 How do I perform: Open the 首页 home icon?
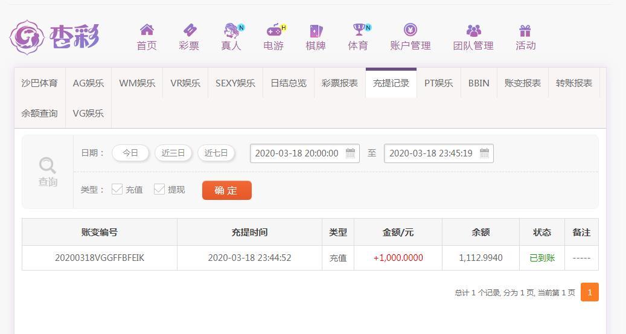pyautogui.click(x=147, y=30)
